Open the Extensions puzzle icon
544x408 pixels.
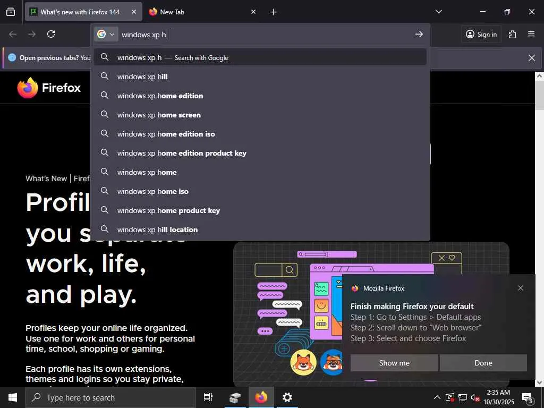[512, 34]
